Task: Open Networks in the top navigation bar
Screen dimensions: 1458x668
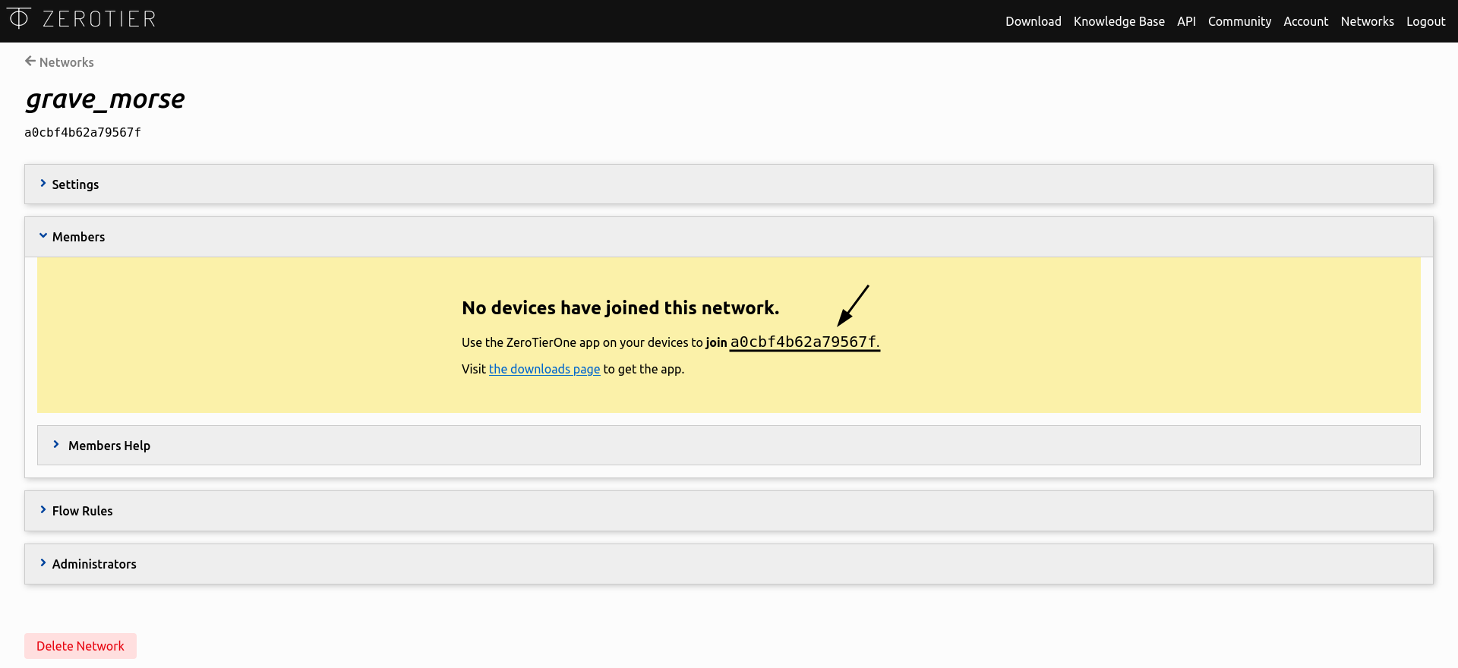Action: (x=1367, y=21)
